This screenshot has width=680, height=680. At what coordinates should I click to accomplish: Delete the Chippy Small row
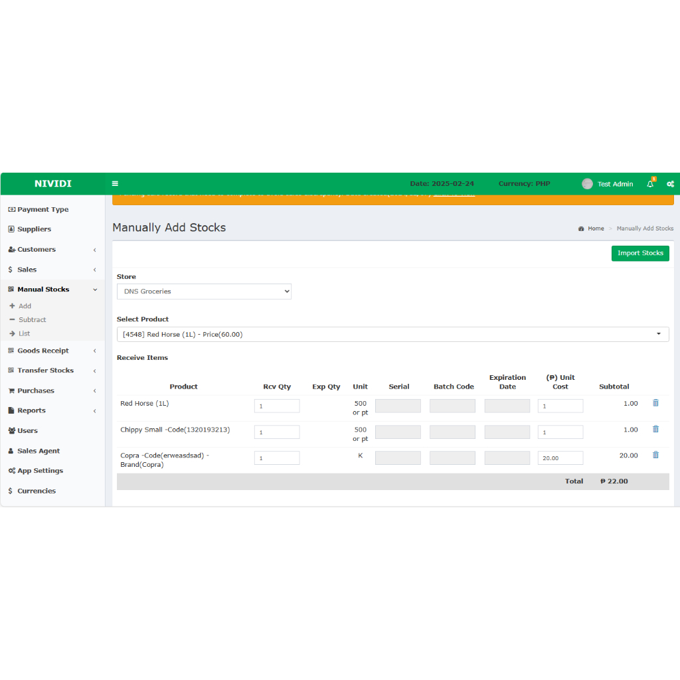[x=655, y=429]
